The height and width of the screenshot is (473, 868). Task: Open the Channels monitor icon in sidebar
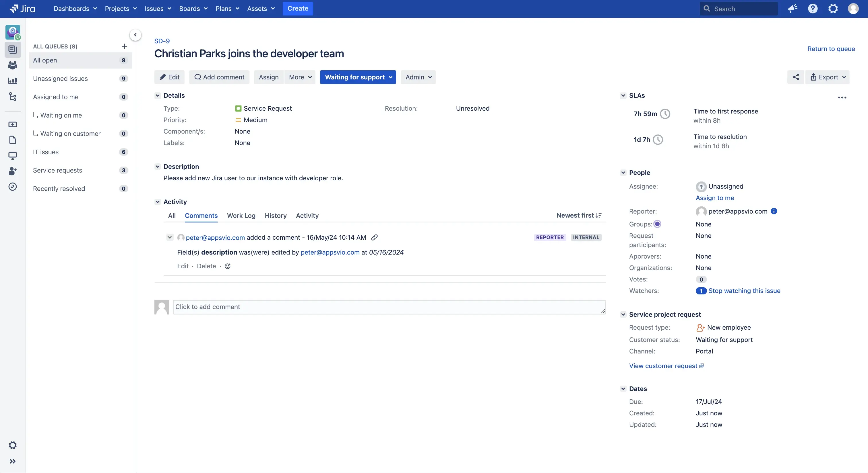pos(12,155)
